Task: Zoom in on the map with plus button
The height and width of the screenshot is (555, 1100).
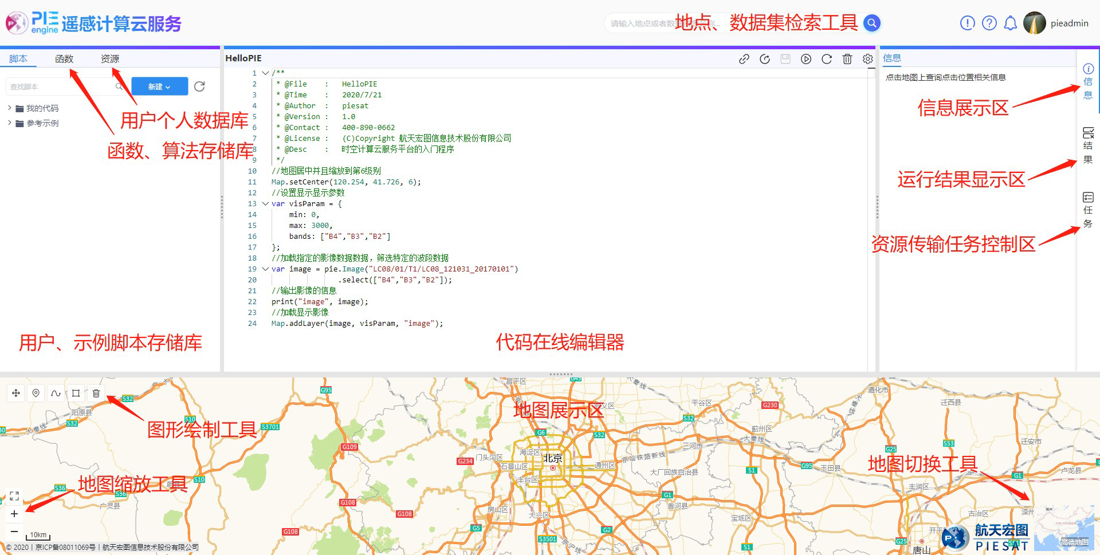Action: (x=14, y=514)
